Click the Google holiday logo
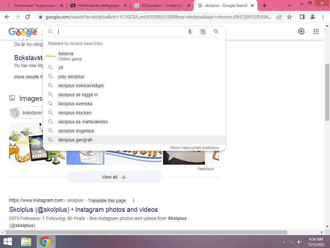The image size is (330, 248). [23, 32]
